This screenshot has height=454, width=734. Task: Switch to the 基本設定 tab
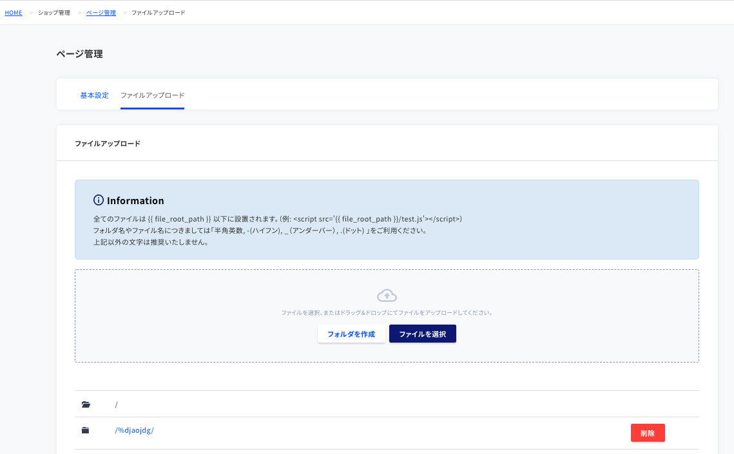tap(95, 95)
